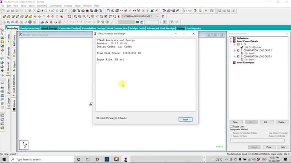The width and height of the screenshot is (291, 163).
Task: Open the Task View taskbar icon
Action: click(88, 159)
